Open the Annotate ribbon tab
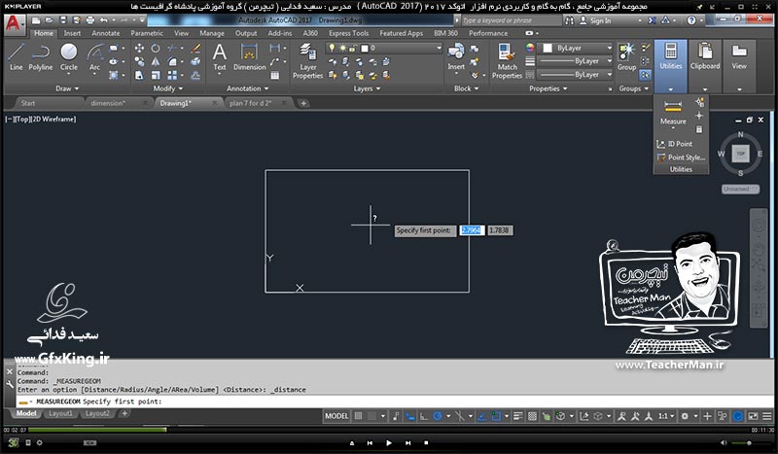Image resolution: width=778 pixels, height=454 pixels. 106,33
